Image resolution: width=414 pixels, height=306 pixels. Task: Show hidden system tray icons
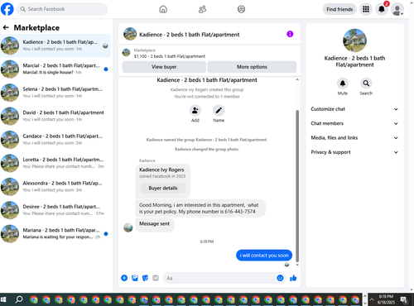[x=372, y=299]
